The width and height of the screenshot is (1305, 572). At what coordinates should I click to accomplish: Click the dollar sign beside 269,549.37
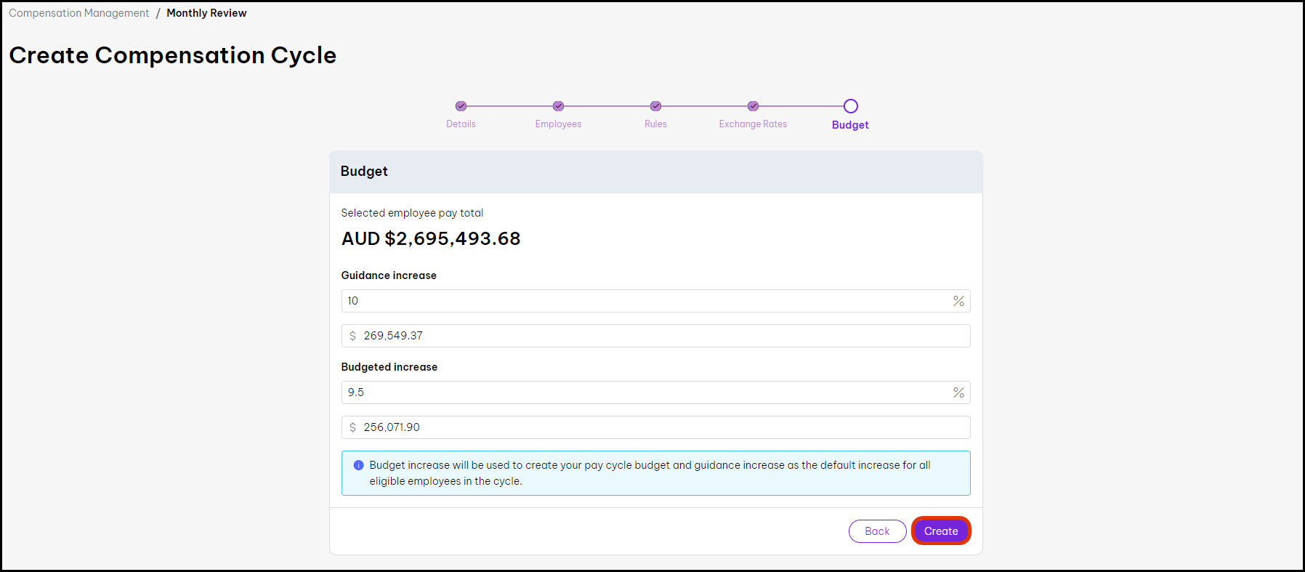click(x=352, y=336)
